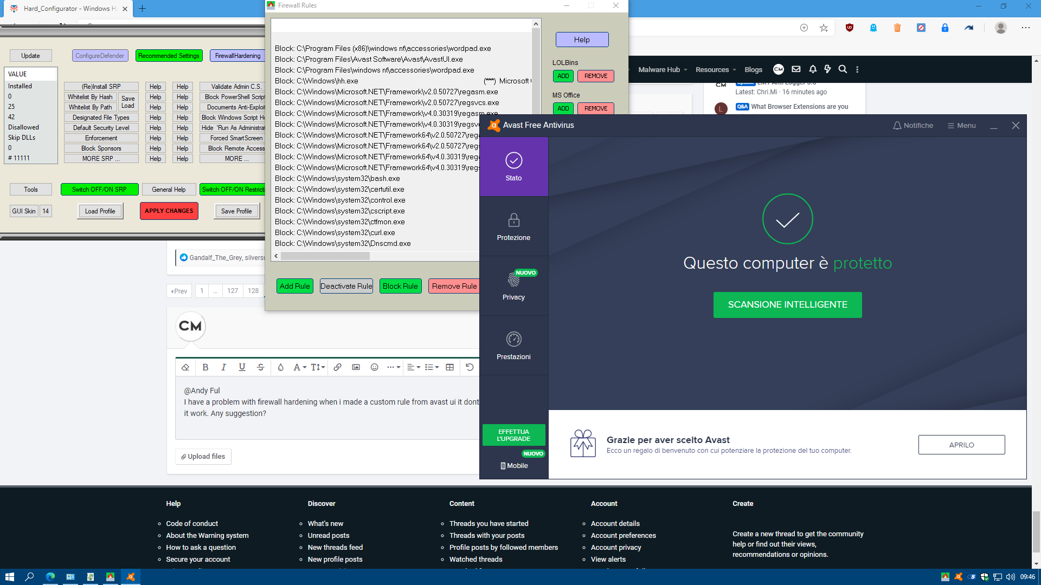Open Avast Privacy section
The image size is (1041, 585).
[x=513, y=286]
